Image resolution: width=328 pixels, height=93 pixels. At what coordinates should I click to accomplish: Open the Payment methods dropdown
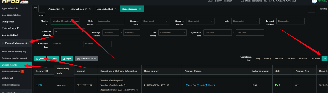pyautogui.click(x=290, y=21)
